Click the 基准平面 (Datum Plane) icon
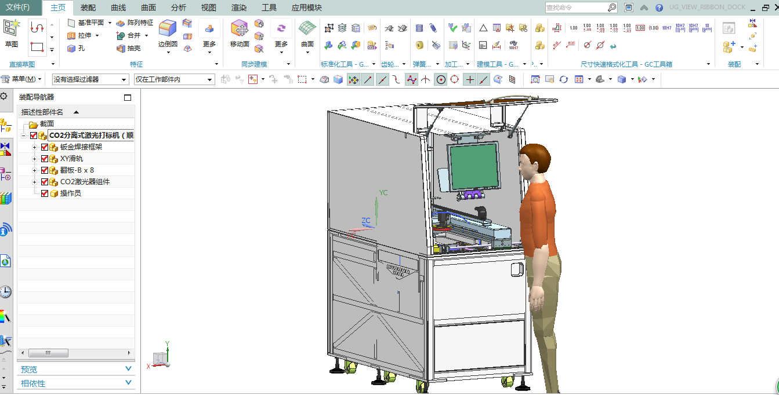 [x=71, y=23]
